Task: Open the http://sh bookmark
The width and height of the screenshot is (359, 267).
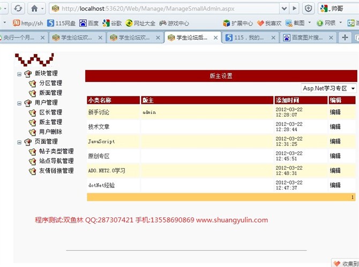Action: tap(28, 23)
